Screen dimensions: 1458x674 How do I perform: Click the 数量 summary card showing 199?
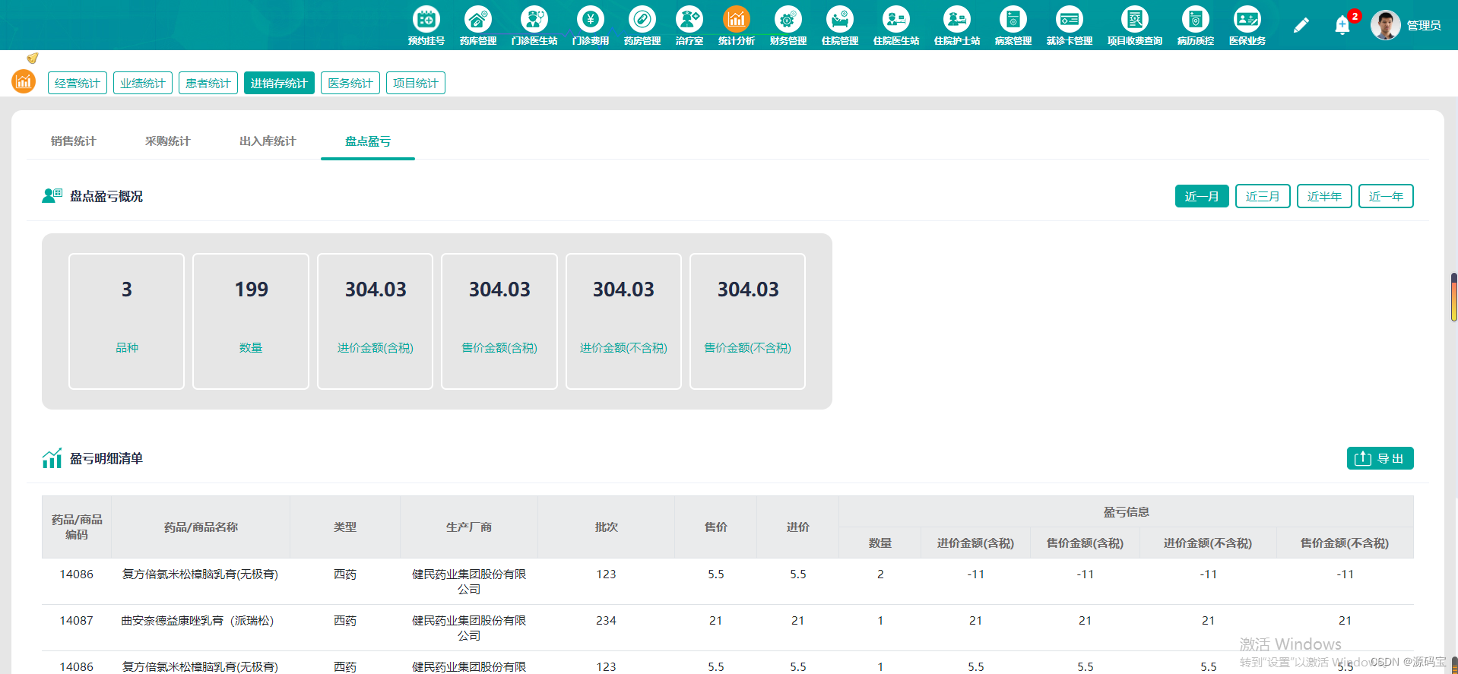251,321
